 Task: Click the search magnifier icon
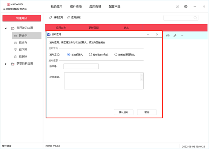195,18
